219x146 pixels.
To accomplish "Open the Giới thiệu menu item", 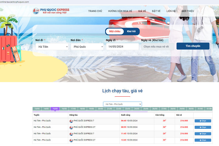I will [x=188, y=11].
